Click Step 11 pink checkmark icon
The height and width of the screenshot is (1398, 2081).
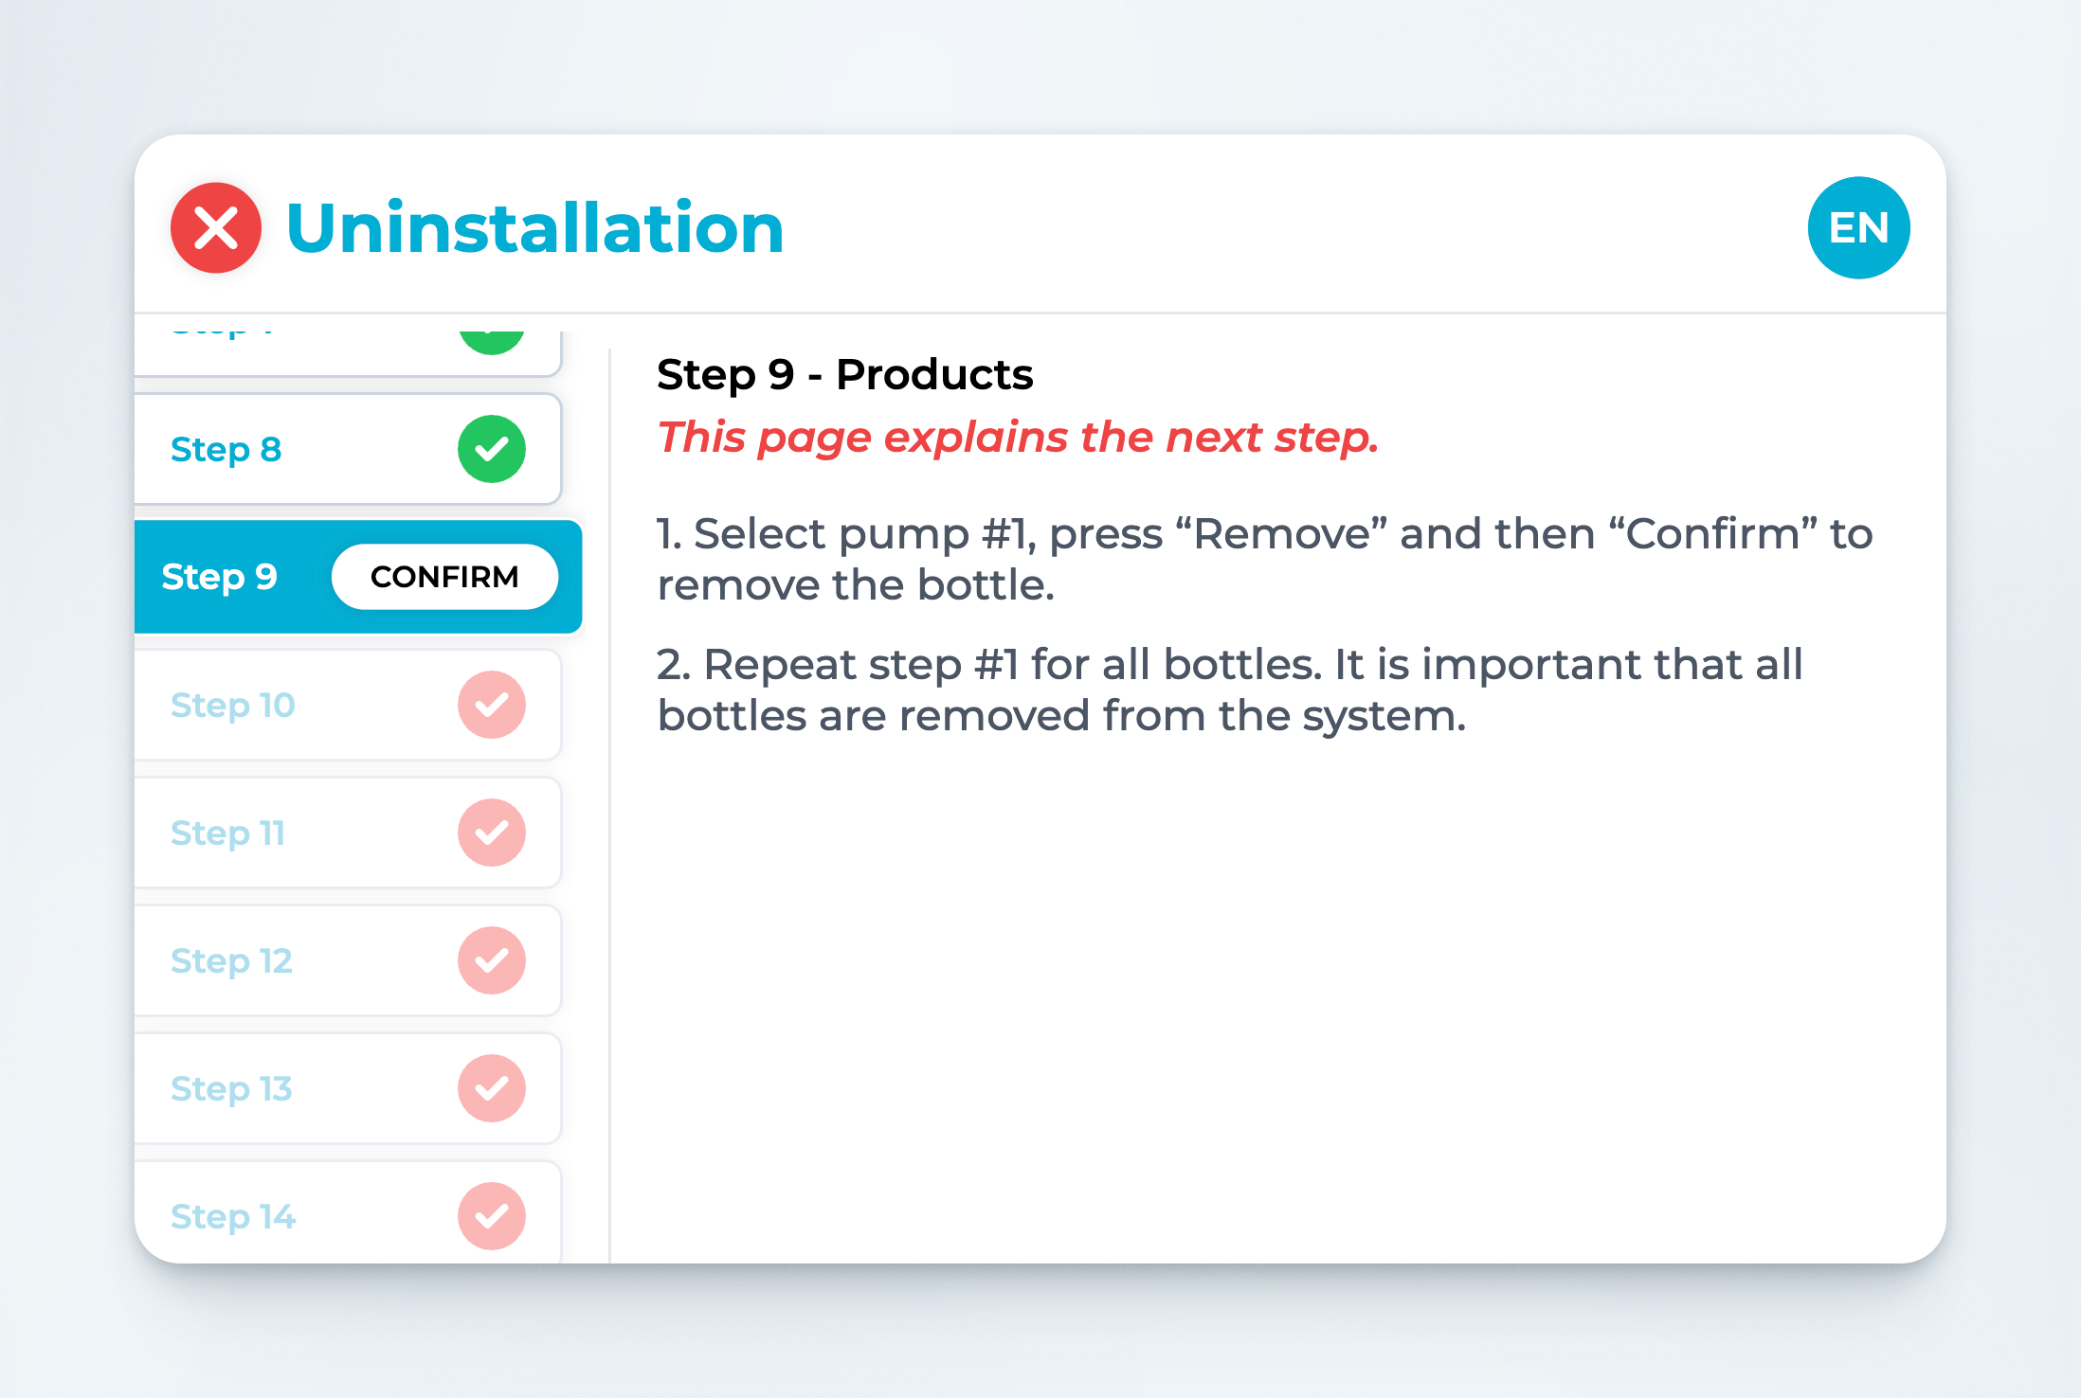(x=491, y=833)
